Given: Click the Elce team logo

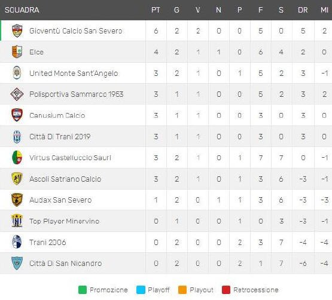Looking at the screenshot, I should [17, 51].
